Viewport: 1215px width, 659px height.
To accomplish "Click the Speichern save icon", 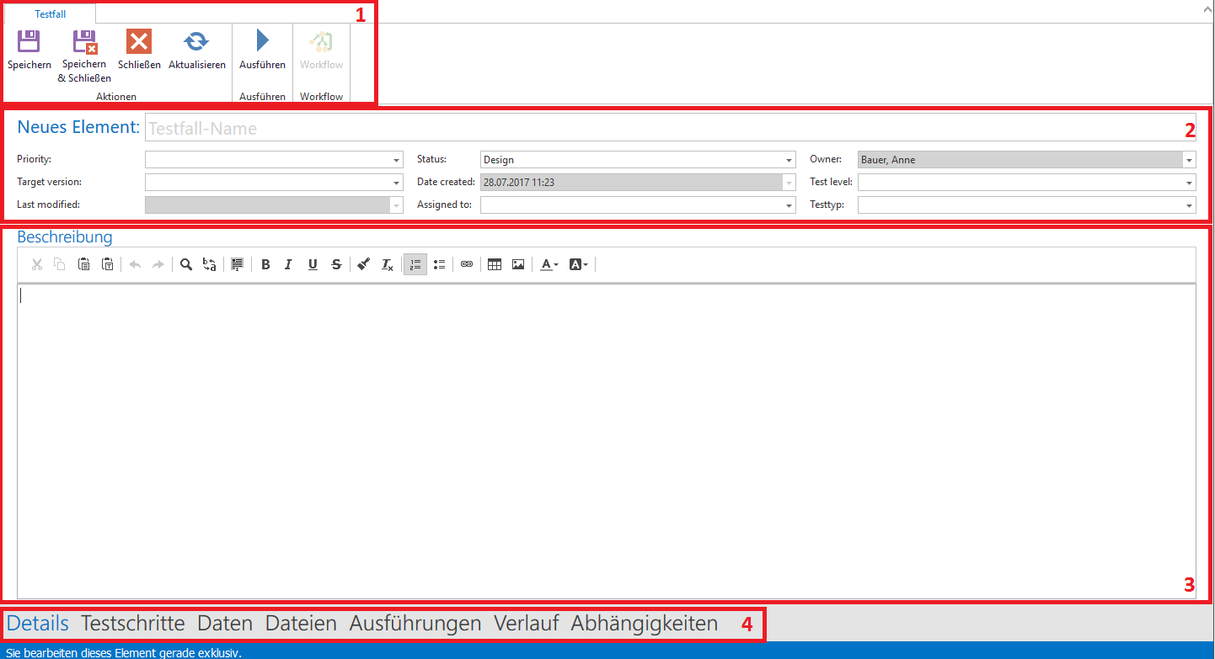I will [29, 42].
